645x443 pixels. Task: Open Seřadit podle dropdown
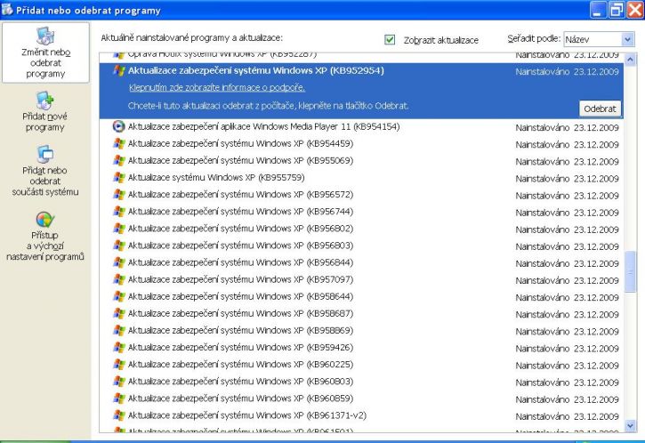pos(599,39)
